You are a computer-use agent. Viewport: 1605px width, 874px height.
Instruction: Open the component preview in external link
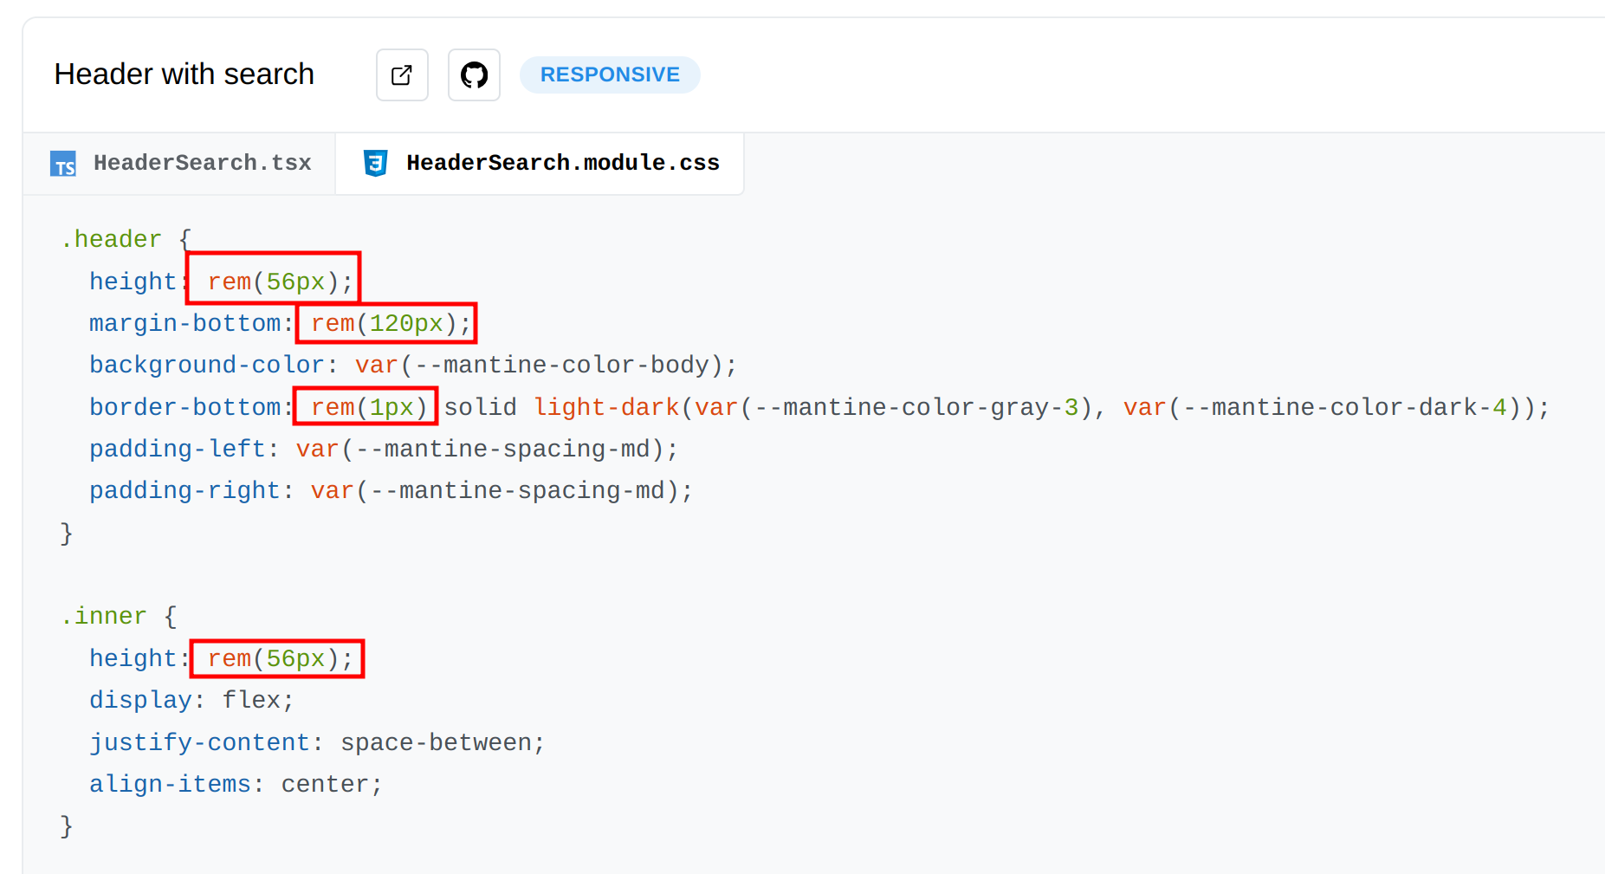click(x=401, y=74)
